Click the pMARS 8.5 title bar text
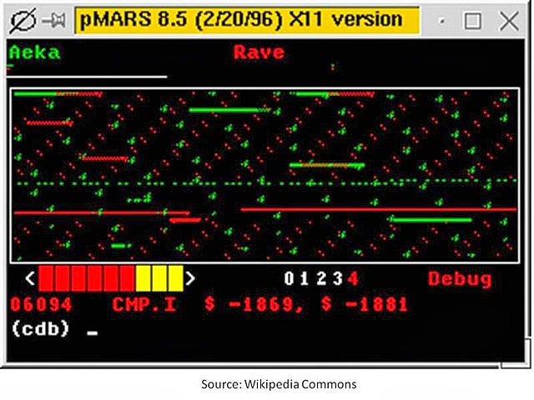The image size is (534, 400). tap(241, 19)
